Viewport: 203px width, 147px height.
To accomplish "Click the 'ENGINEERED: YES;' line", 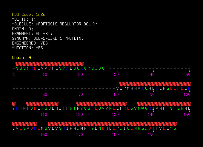I will (31, 43).
